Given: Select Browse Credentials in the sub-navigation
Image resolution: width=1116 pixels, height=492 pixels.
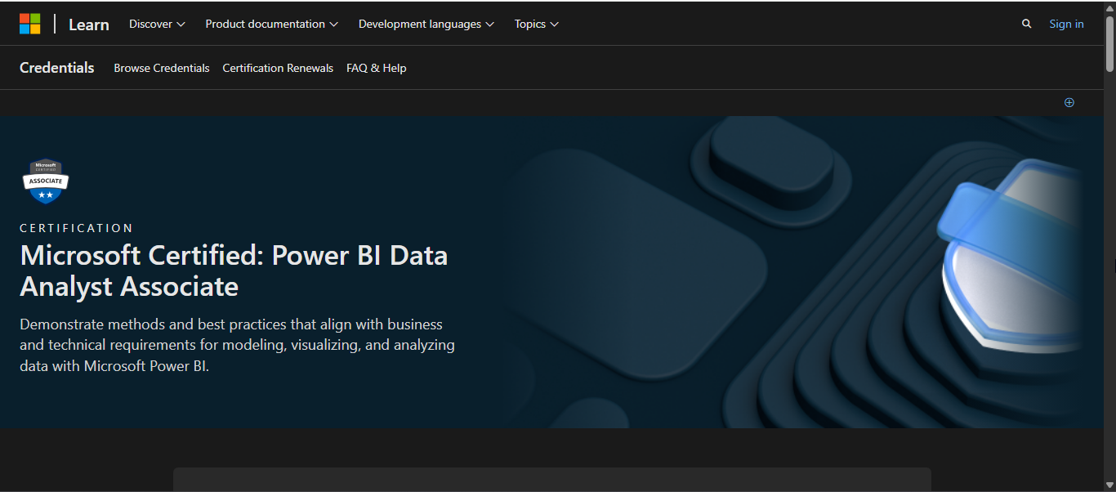Looking at the screenshot, I should [x=162, y=69].
